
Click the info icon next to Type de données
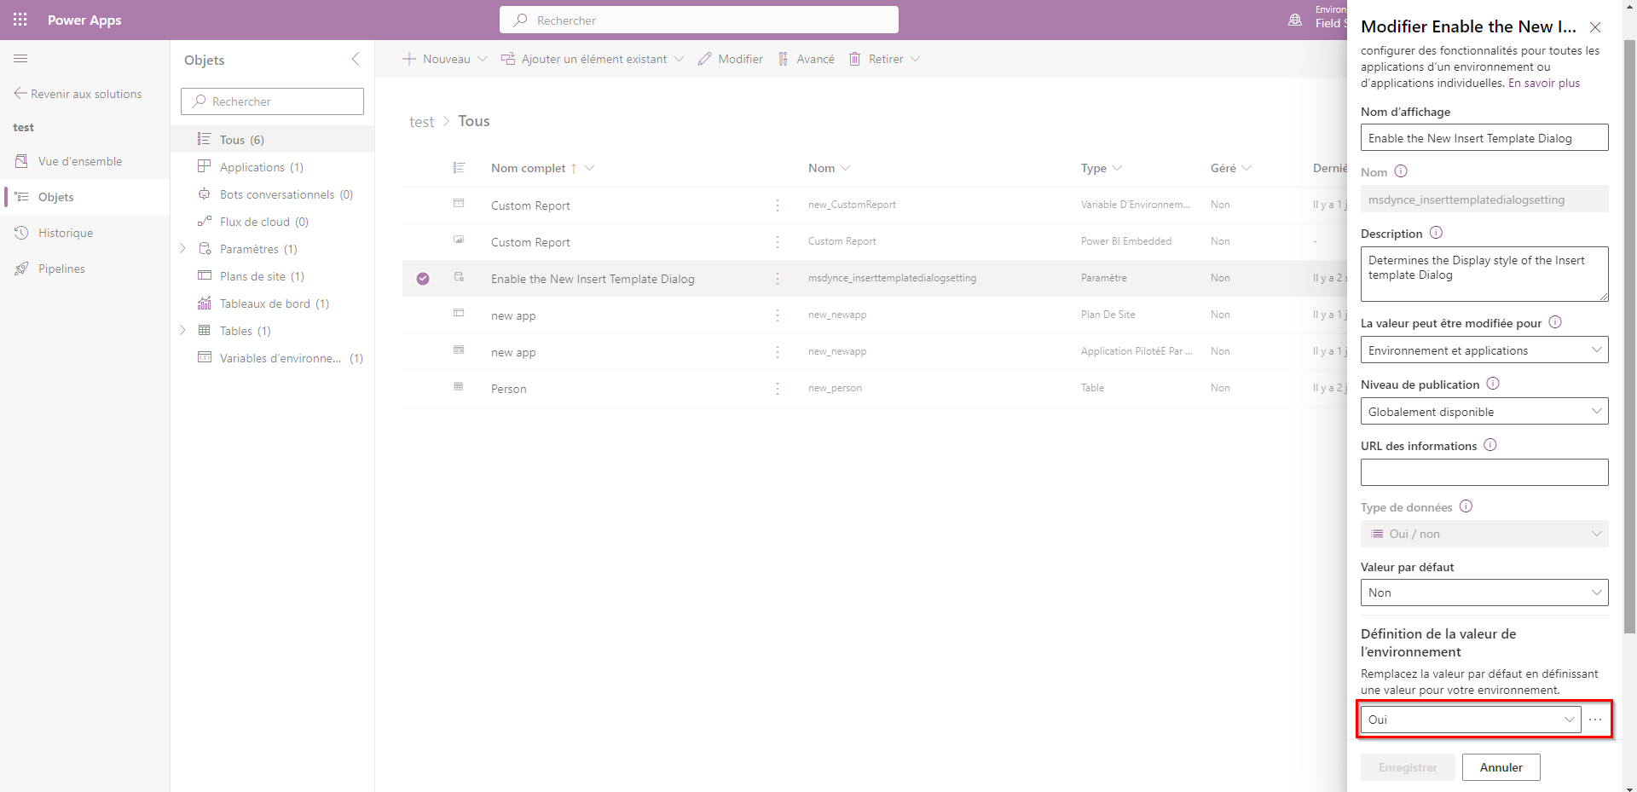(x=1466, y=506)
